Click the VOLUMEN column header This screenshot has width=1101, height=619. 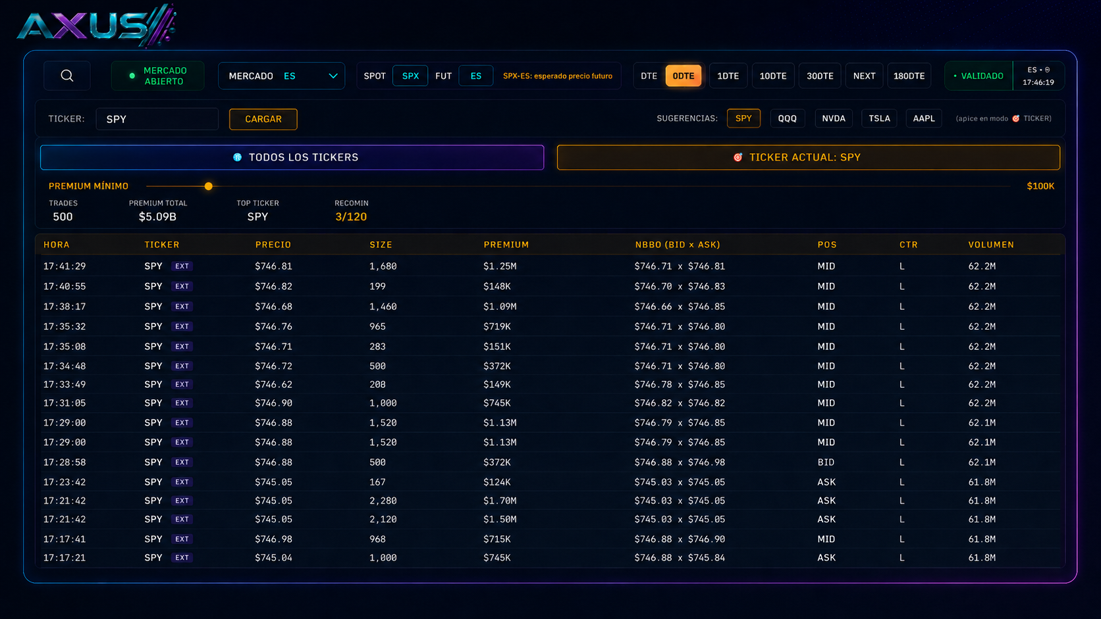pos(991,245)
